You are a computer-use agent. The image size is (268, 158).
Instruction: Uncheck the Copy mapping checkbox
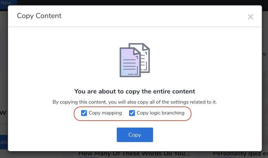pos(84,113)
